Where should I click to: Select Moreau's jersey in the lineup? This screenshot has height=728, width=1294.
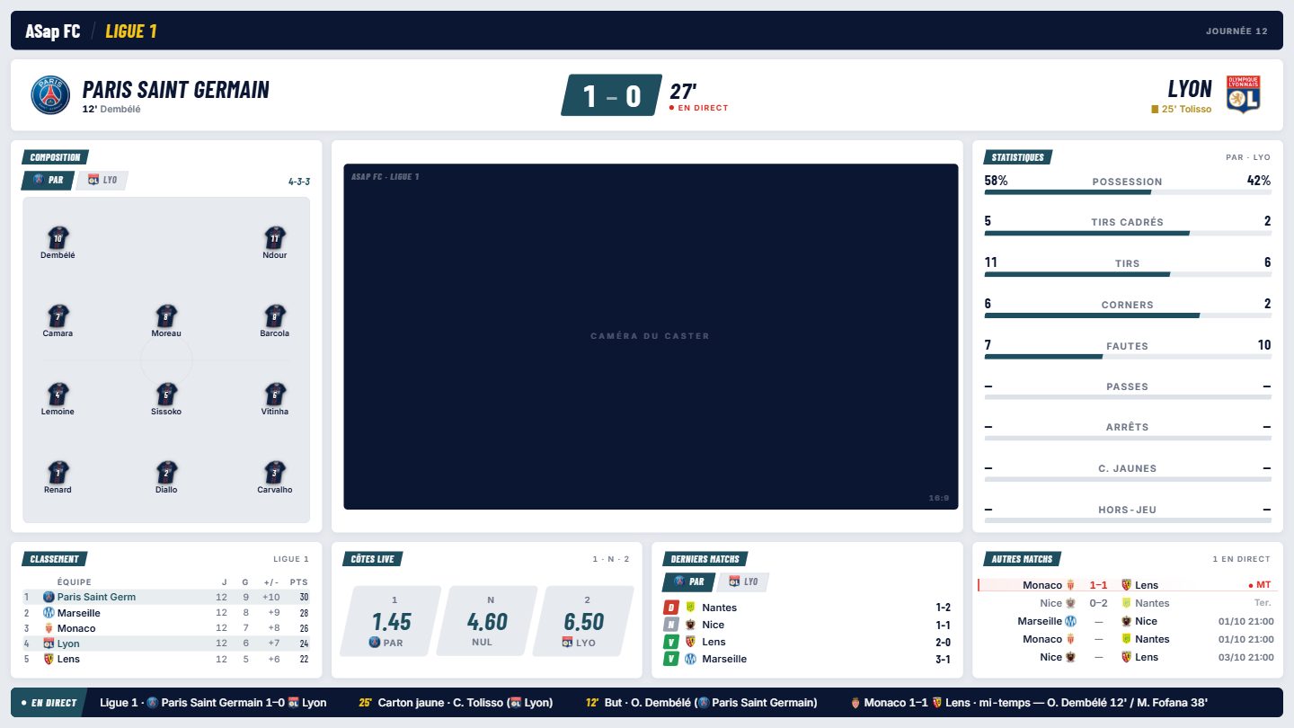166,315
